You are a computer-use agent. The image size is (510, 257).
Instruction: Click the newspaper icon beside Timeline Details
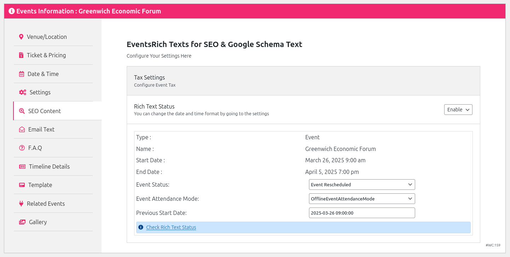(22, 167)
